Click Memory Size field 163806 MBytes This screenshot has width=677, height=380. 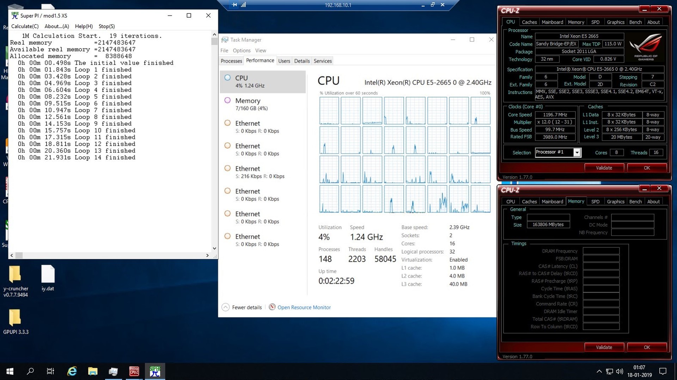coord(548,224)
